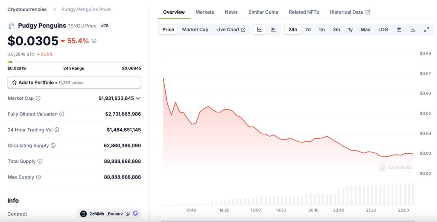Click the Total Supply info icon
Screen dimensions: 437x222
click(40, 161)
